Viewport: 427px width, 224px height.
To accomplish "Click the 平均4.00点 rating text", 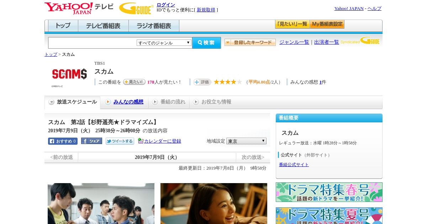I will pyautogui.click(x=259, y=82).
